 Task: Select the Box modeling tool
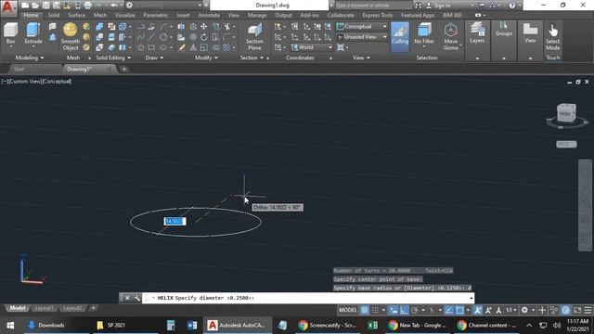pos(10,35)
